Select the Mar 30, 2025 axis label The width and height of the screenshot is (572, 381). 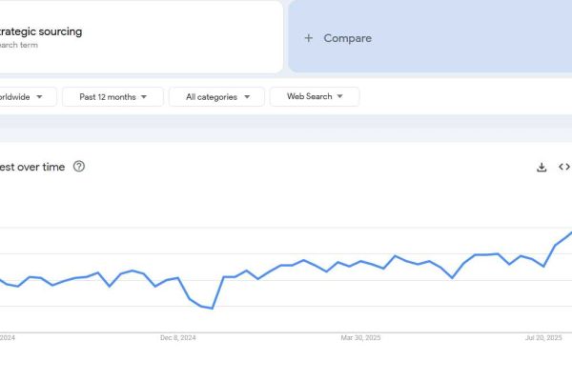tap(360, 337)
